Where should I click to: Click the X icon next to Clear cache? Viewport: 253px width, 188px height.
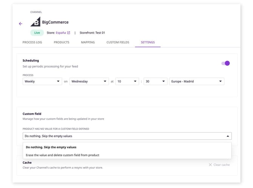[x=210, y=165]
